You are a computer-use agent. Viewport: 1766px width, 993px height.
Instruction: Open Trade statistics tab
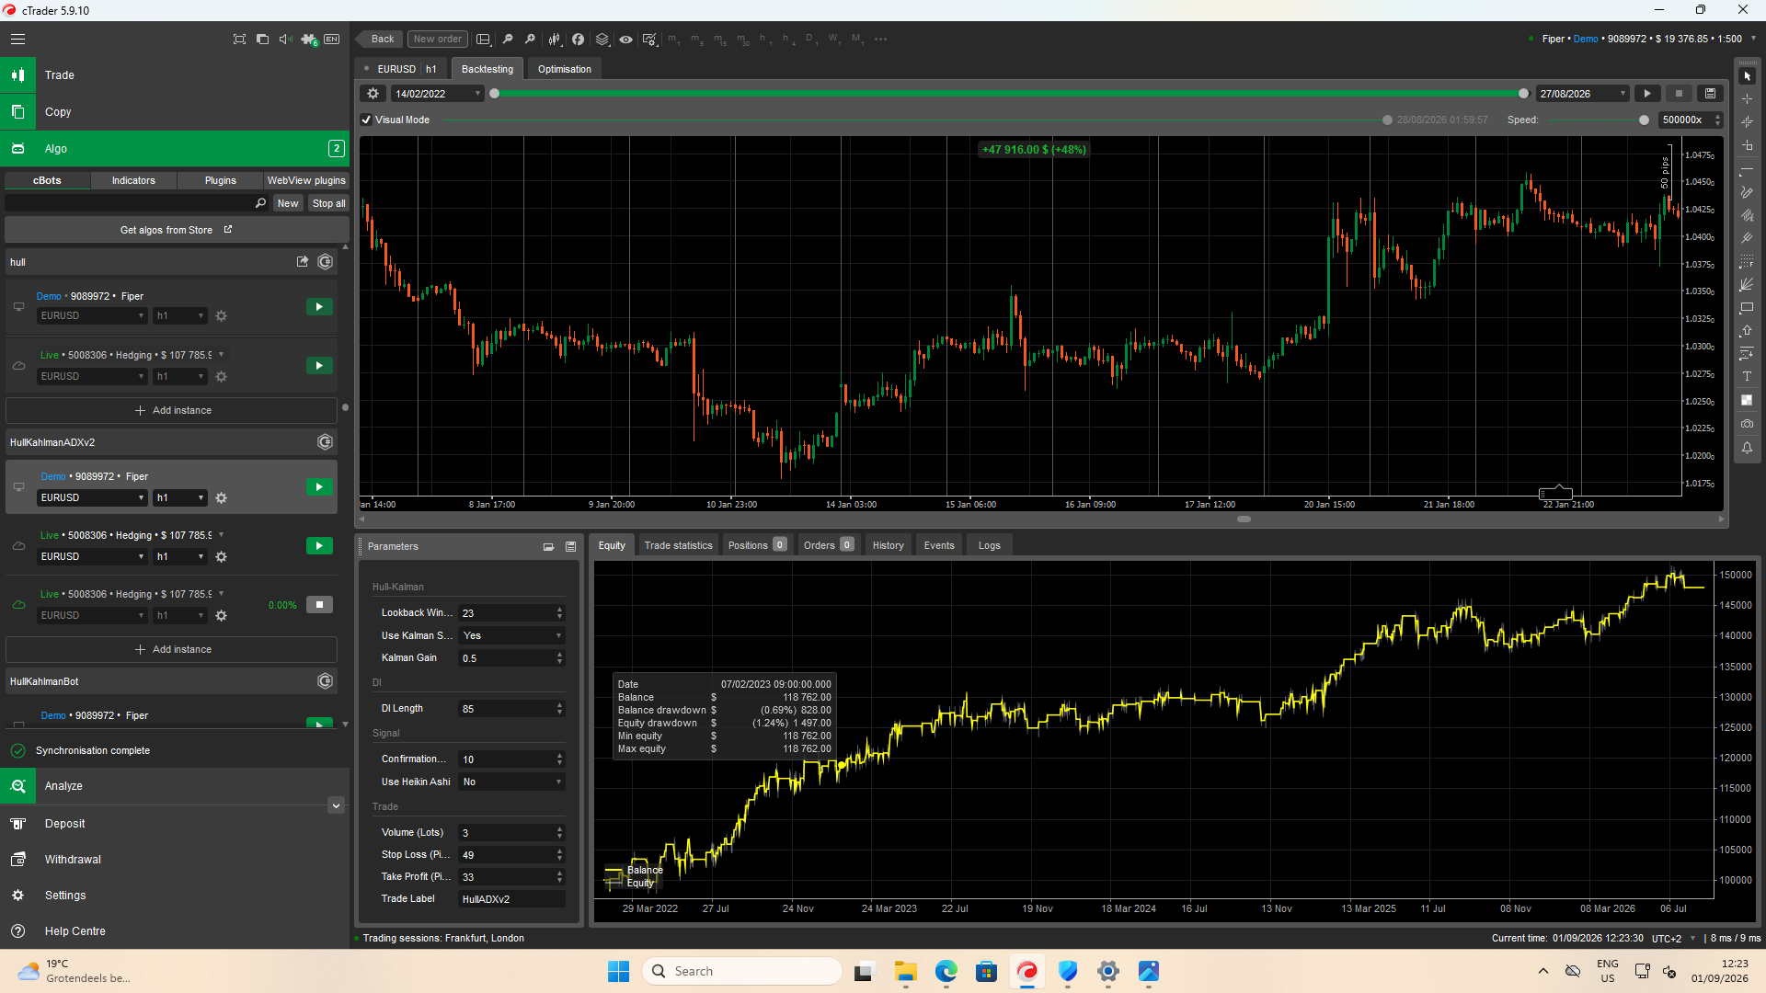pyautogui.click(x=678, y=545)
